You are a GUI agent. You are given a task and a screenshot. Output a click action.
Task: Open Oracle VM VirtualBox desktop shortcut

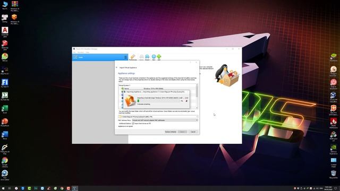[334, 97]
